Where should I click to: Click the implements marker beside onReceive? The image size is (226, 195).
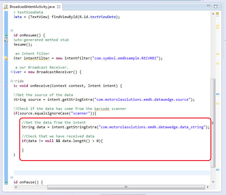coord(6,86)
